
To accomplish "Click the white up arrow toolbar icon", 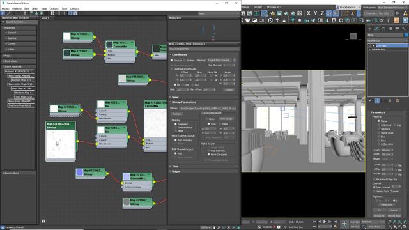I will (x=277, y=20).
